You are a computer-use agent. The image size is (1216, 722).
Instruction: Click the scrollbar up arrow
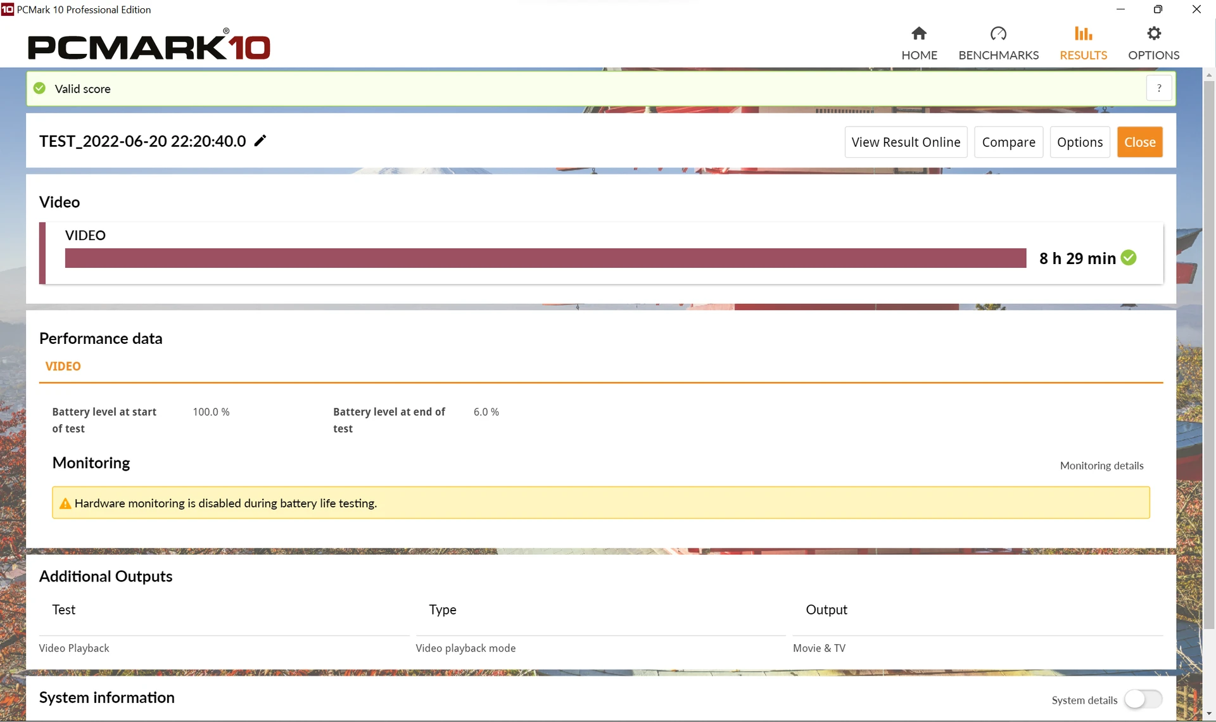click(x=1209, y=75)
